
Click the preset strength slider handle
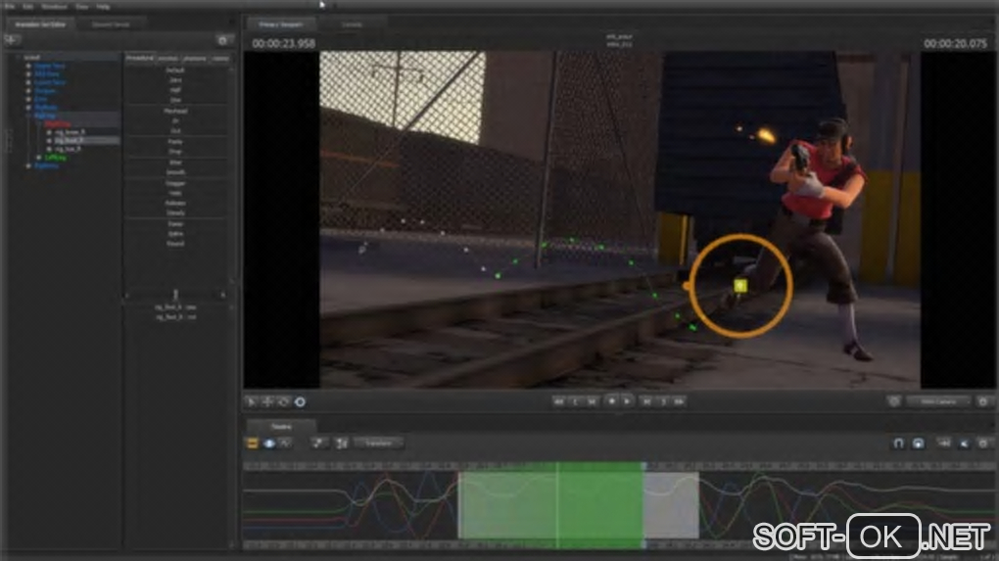(175, 294)
